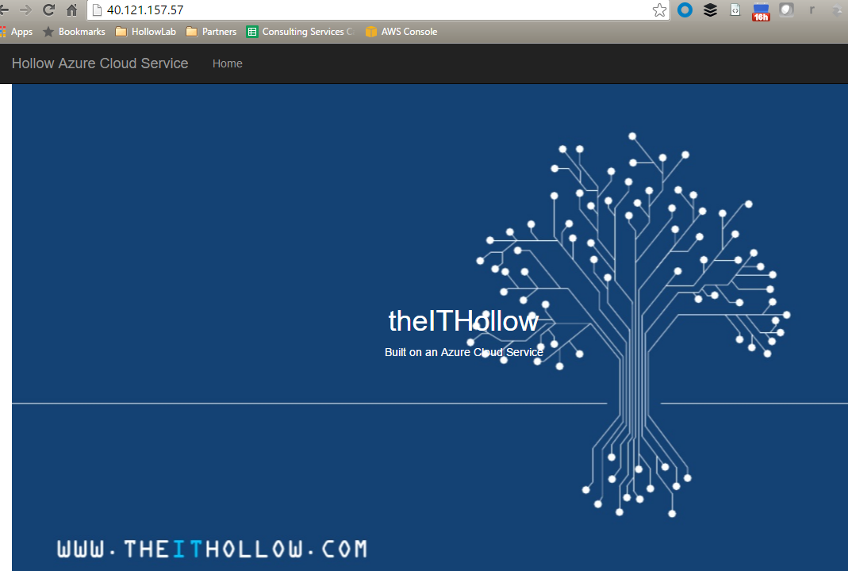Expand the HollowLab bookmarks folder

coord(145,32)
